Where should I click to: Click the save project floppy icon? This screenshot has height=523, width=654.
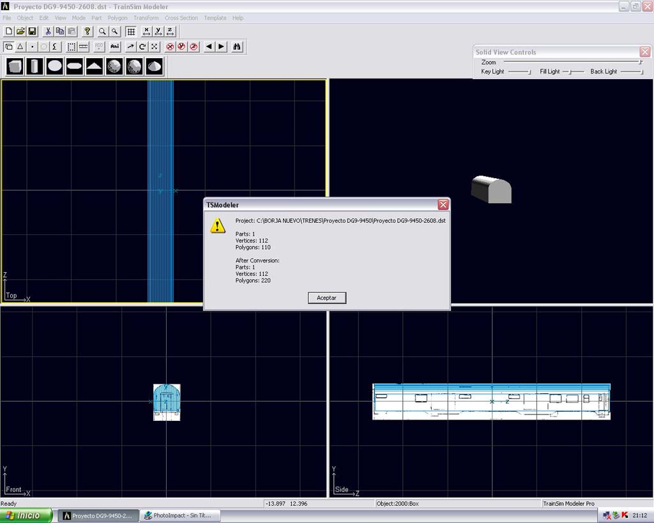[x=32, y=31]
